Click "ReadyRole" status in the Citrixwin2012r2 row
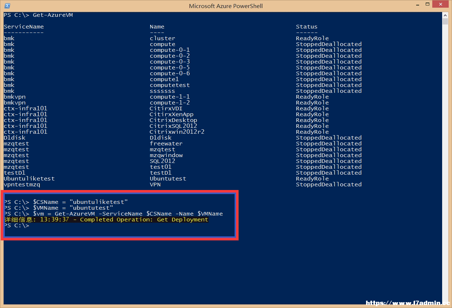Screen dimensions: 452x308 [312, 132]
